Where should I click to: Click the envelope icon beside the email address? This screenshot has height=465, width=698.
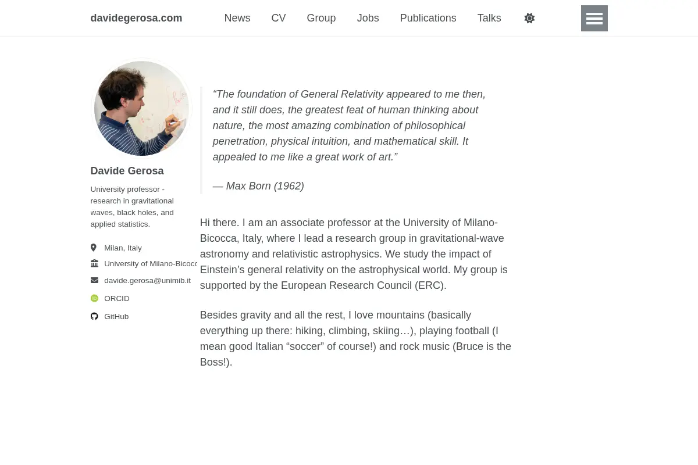click(x=94, y=280)
